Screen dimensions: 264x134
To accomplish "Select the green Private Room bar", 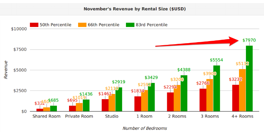I will (86, 105).
